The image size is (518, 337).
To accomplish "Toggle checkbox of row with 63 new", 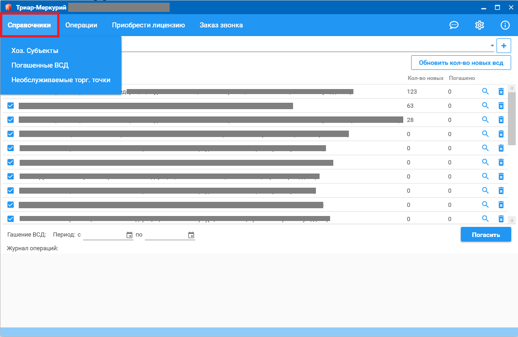I will [11, 105].
